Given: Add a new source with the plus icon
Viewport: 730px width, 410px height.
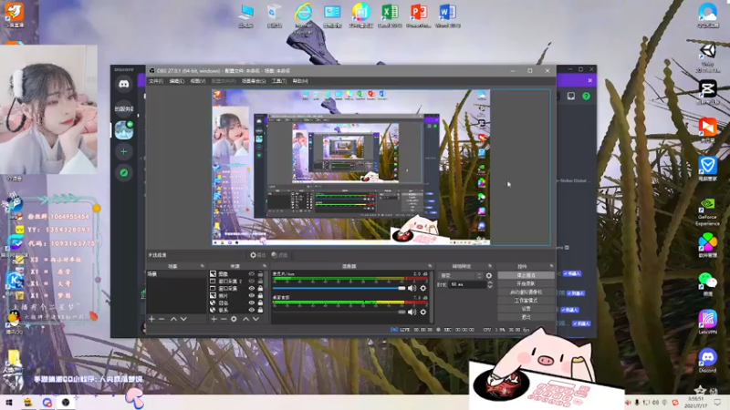Looking at the screenshot, I should pyautogui.click(x=214, y=319).
